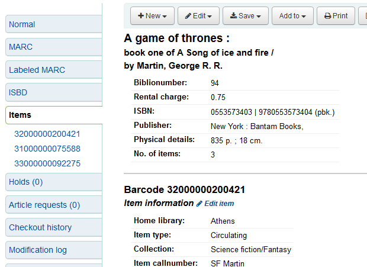Click the pencil icon on Edit button

tap(188, 16)
